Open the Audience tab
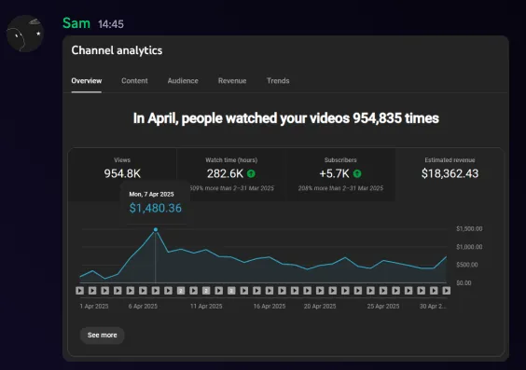 tap(183, 81)
